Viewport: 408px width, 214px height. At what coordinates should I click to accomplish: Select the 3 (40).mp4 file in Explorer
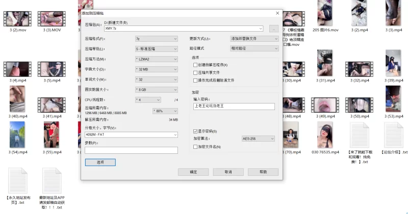point(17,99)
